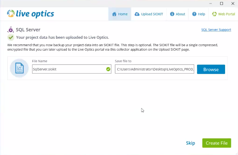Click the Live Optics logo

pos(30,14)
